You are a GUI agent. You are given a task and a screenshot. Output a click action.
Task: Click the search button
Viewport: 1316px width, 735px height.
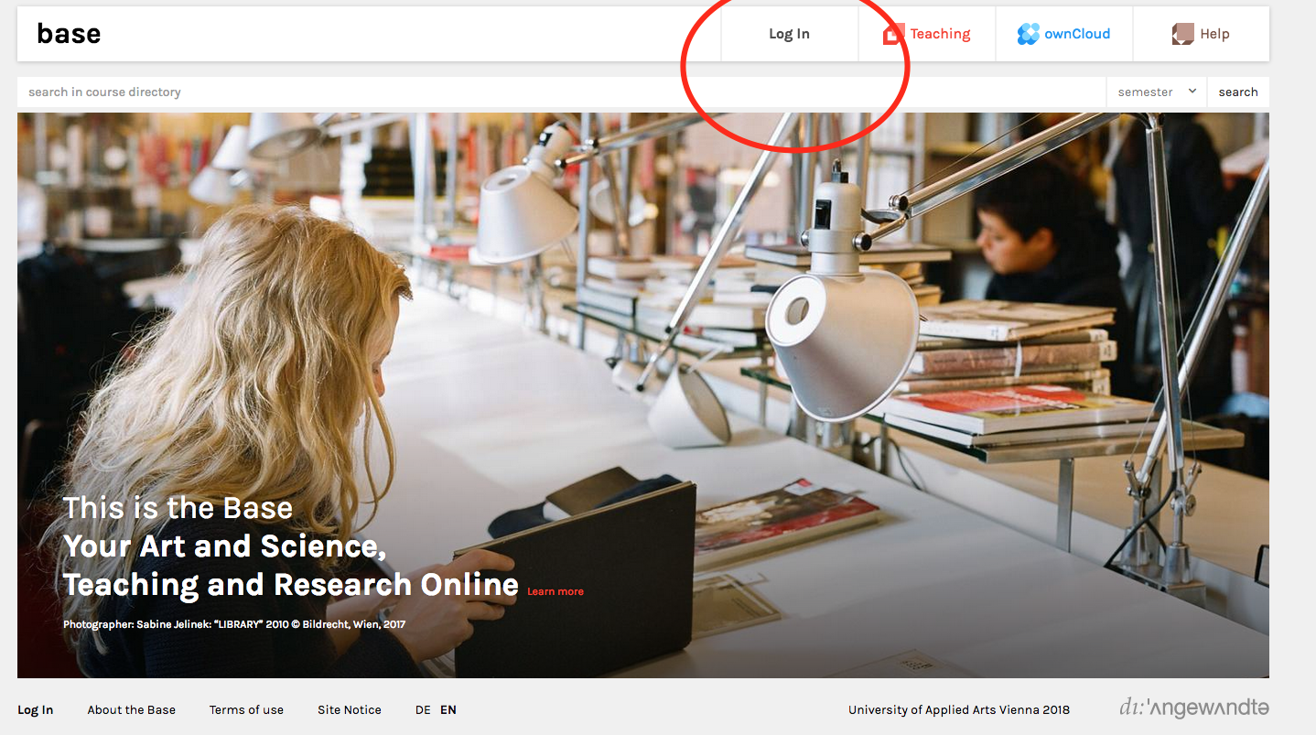[x=1238, y=92]
